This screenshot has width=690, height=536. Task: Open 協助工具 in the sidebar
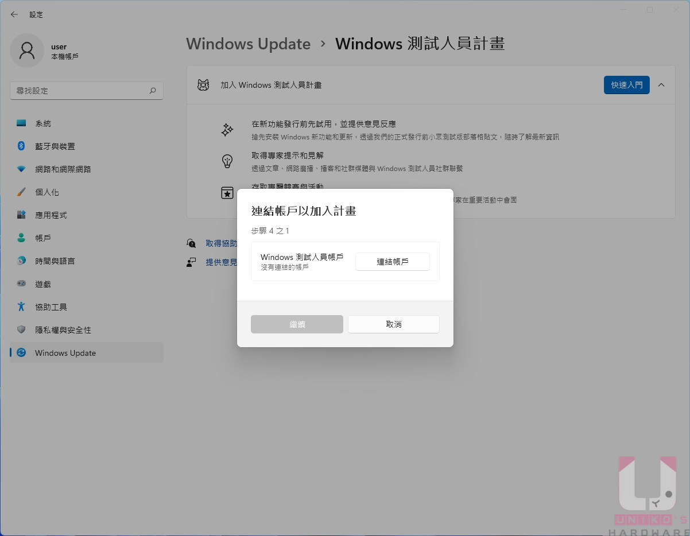(x=87, y=307)
